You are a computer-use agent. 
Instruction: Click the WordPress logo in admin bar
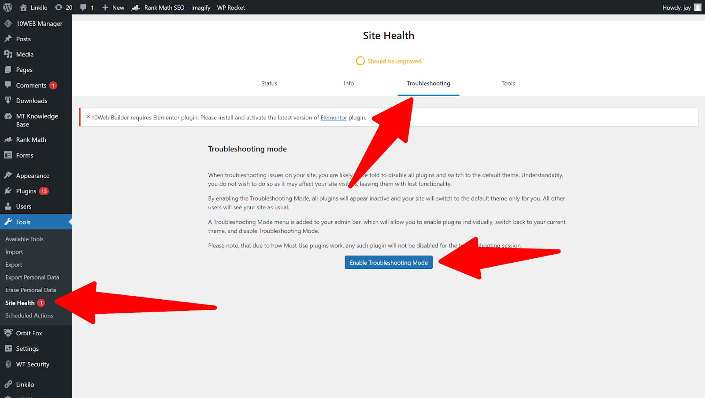[7, 7]
